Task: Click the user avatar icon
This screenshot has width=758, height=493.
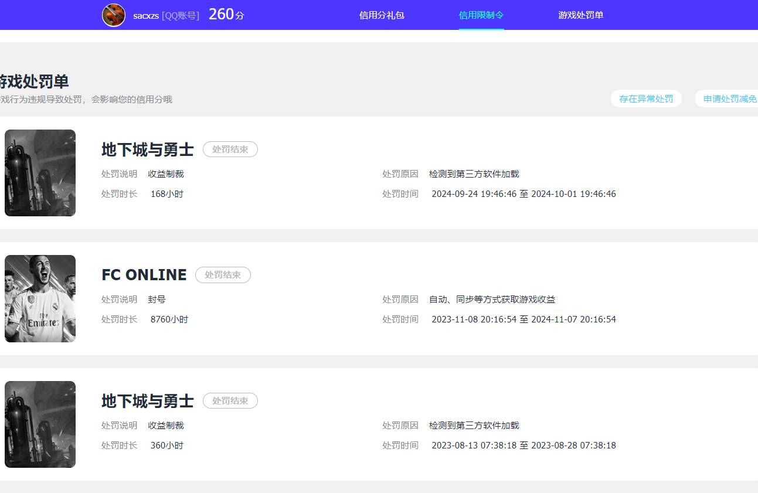Action: click(x=114, y=14)
